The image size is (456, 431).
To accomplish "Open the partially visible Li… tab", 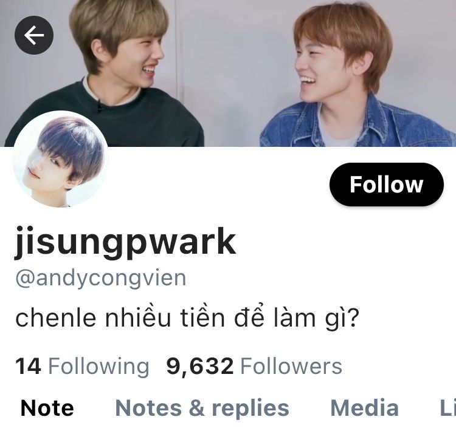I will pyautogui.click(x=447, y=408).
